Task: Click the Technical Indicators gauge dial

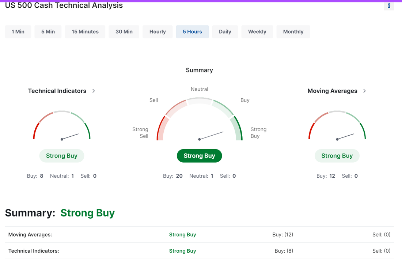Action: click(62, 126)
